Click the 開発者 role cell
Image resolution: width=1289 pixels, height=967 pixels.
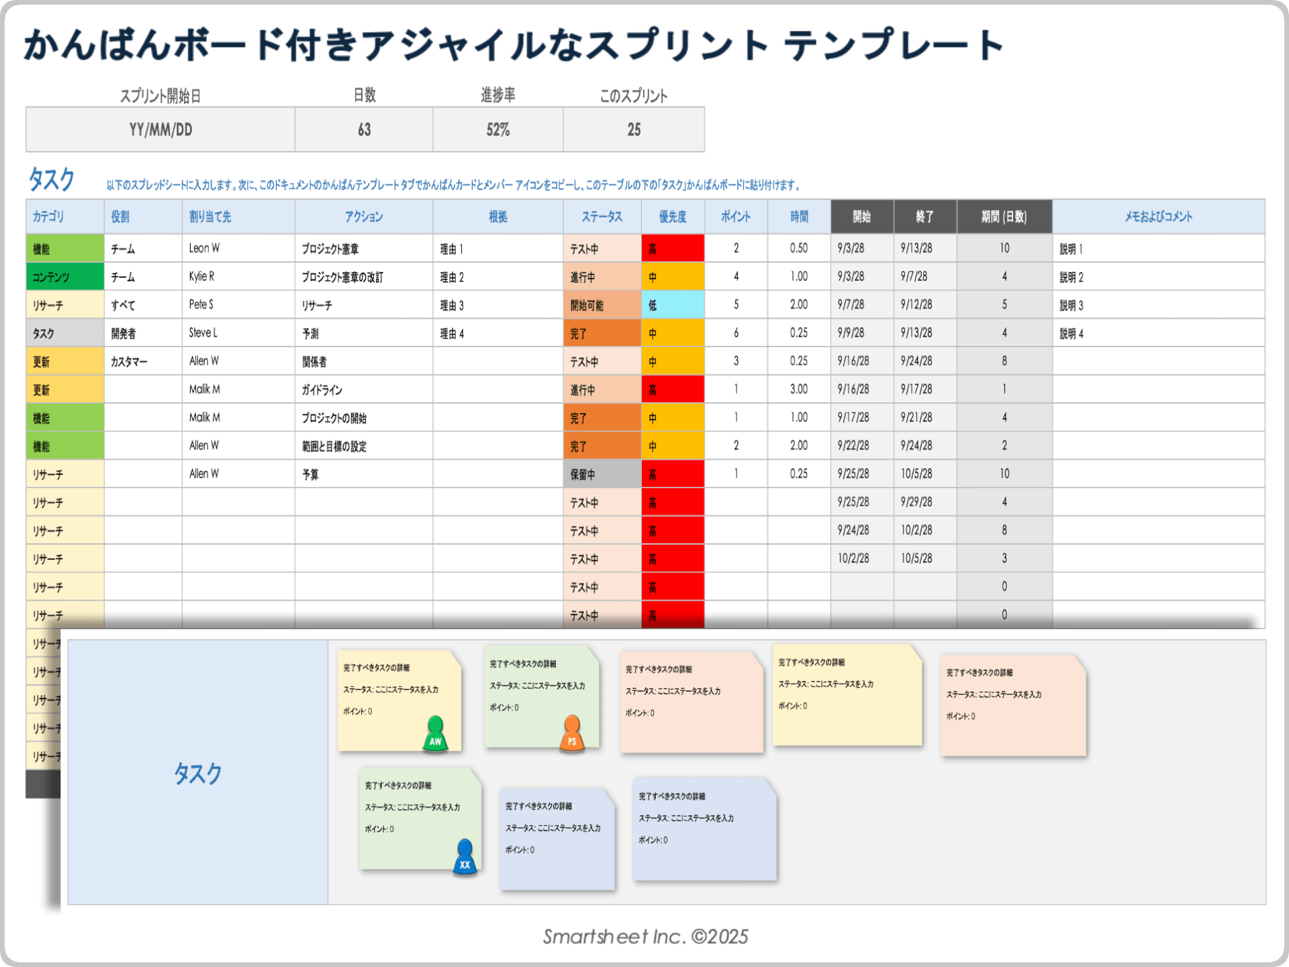click(x=143, y=333)
